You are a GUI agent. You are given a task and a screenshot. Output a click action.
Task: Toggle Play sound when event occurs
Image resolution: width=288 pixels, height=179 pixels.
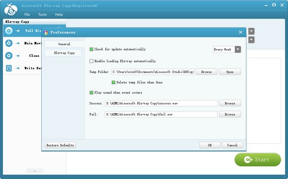[91, 92]
